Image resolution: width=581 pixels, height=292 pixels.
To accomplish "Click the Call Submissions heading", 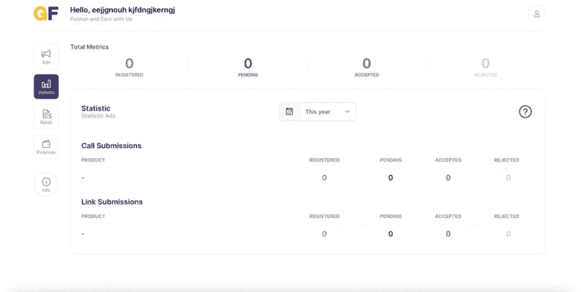I will tap(111, 146).
